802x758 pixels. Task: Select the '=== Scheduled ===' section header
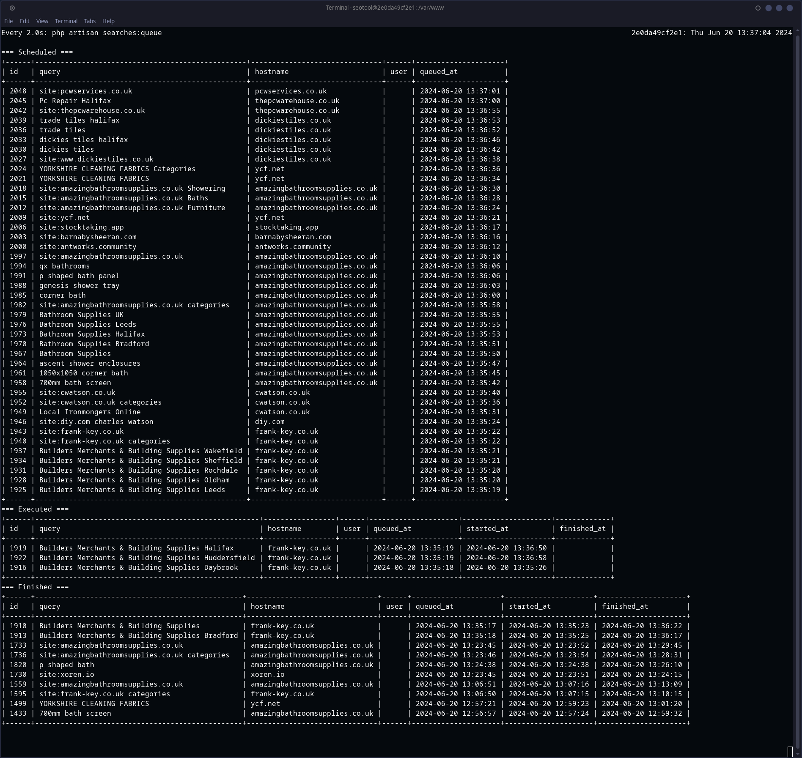tap(36, 52)
